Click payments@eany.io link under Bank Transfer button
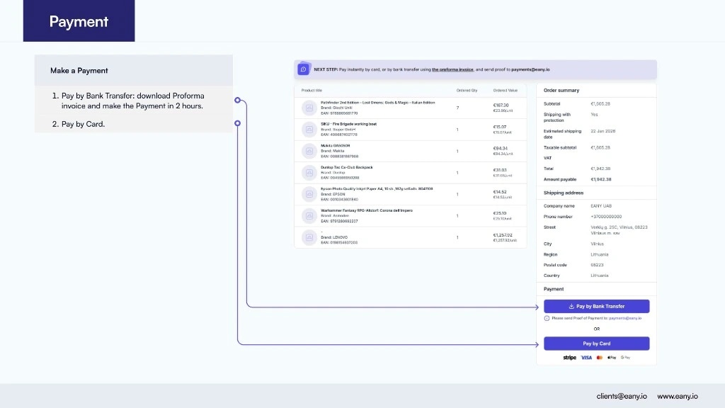The image size is (725, 408). point(625,318)
